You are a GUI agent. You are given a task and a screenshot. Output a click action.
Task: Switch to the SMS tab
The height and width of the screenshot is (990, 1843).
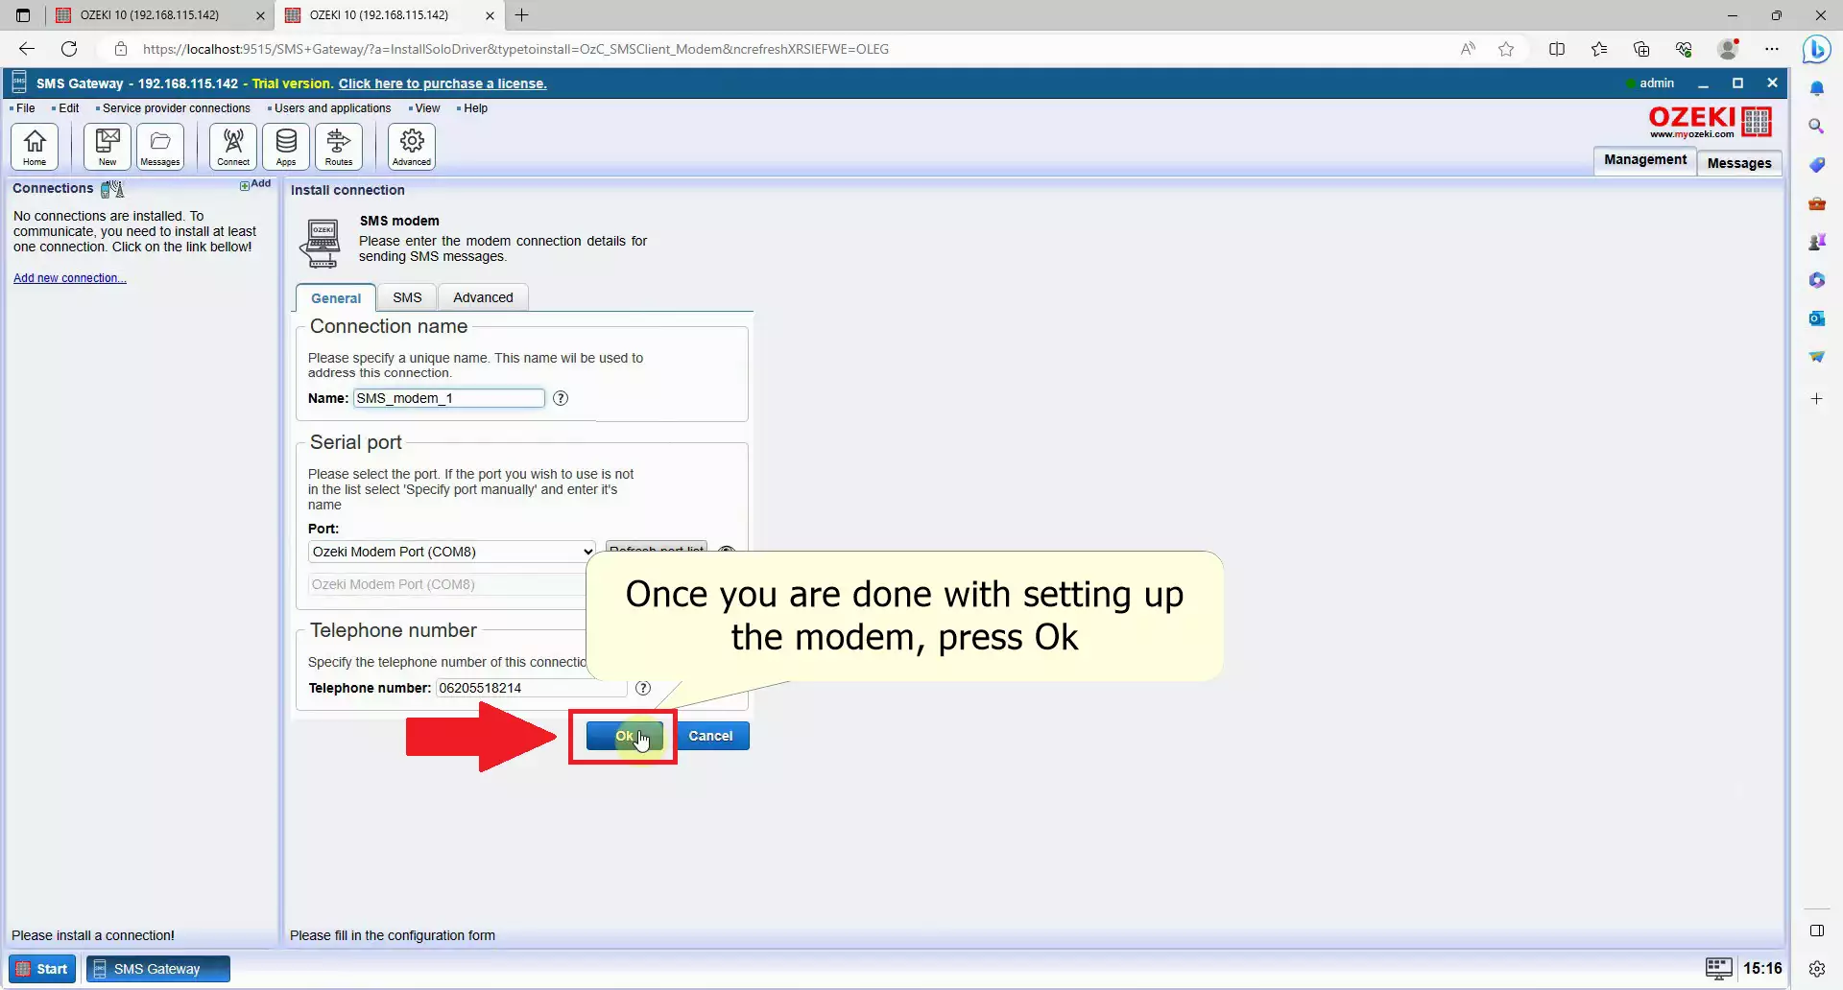407,297
